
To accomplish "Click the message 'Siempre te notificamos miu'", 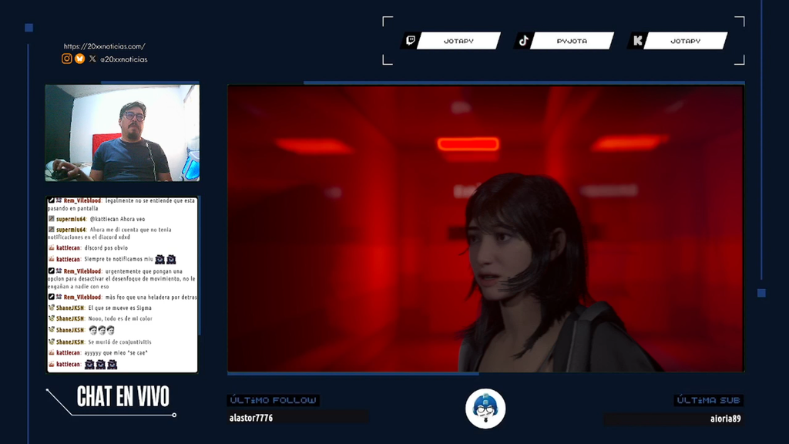I will click(119, 259).
